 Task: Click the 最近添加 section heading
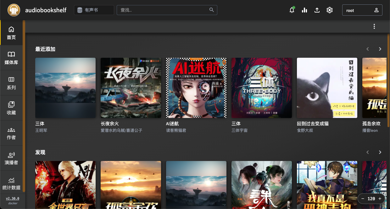(45, 49)
